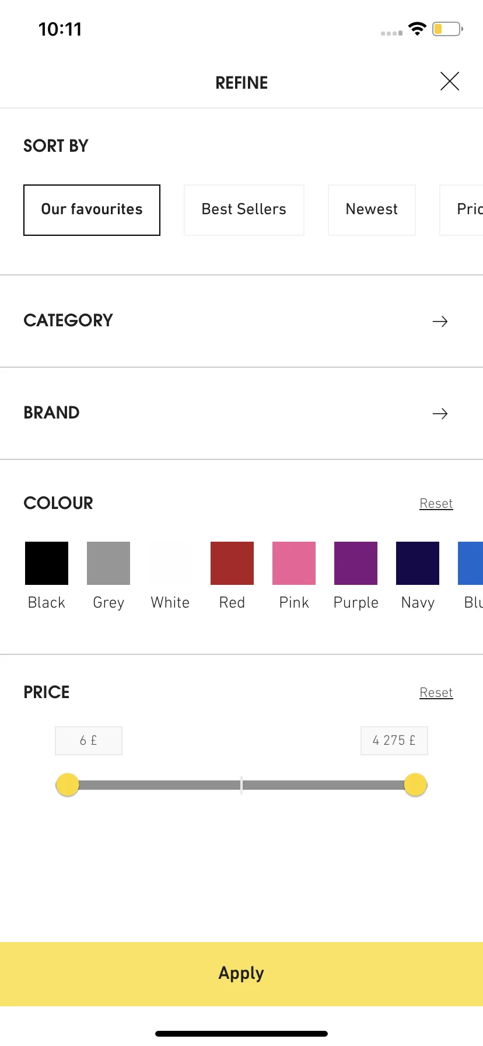Image resolution: width=483 pixels, height=1046 pixels.
Task: Open the Brand filter arrow
Action: pos(440,413)
